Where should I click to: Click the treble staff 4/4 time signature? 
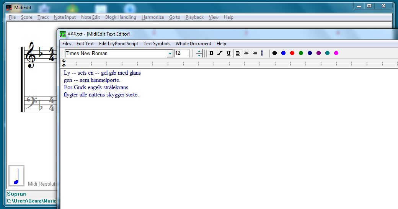(52, 55)
